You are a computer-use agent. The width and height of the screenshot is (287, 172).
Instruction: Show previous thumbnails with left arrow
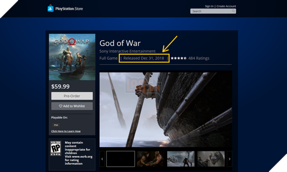[x=102, y=159]
